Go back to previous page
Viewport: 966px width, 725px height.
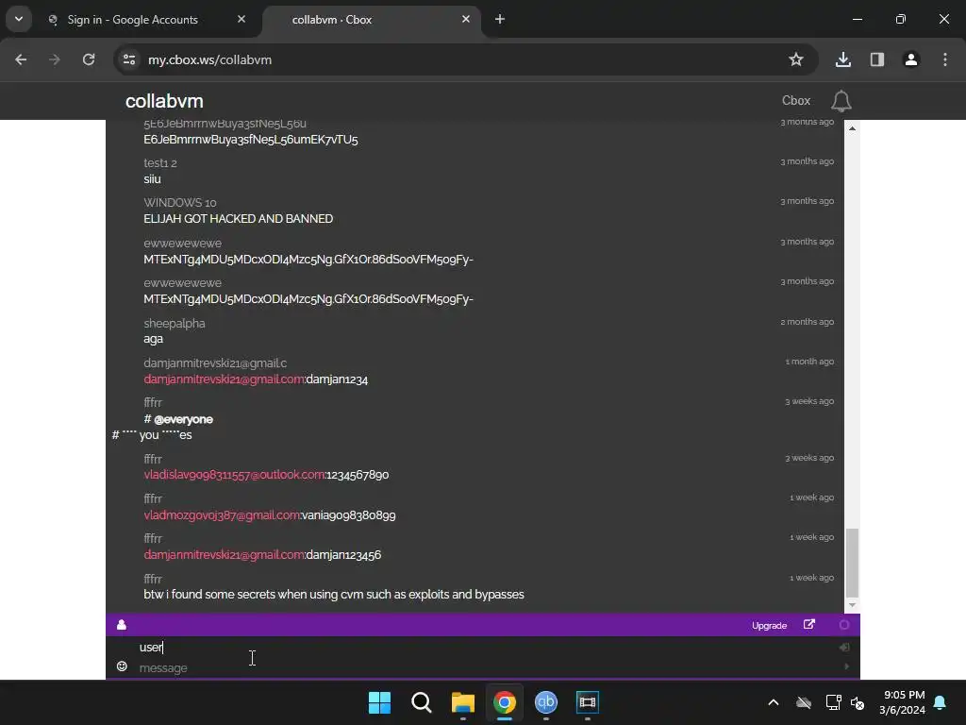pyautogui.click(x=21, y=59)
